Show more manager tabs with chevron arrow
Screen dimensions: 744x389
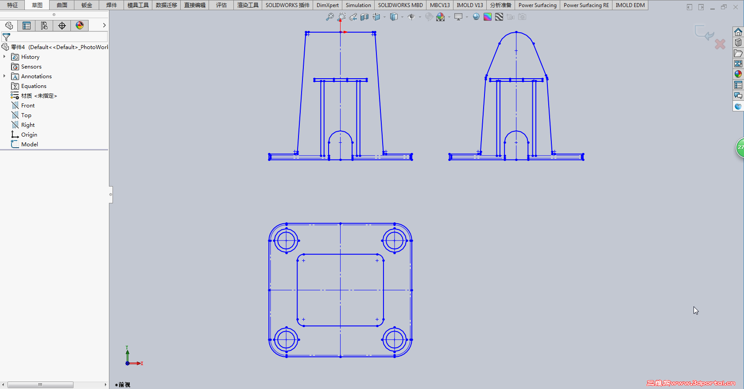click(105, 26)
